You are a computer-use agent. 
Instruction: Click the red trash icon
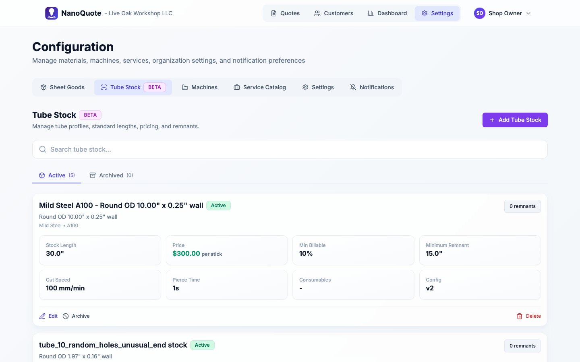(x=520, y=316)
